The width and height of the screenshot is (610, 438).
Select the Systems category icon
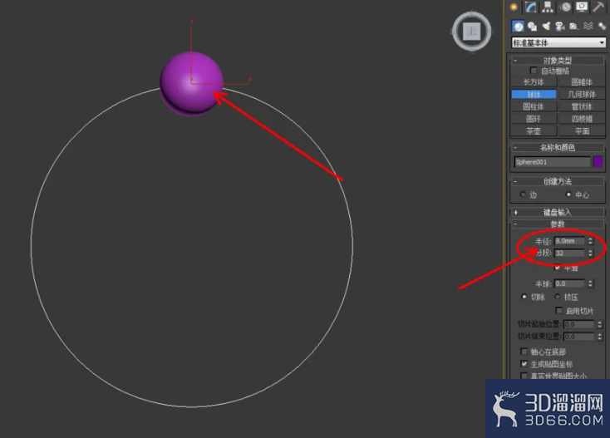tap(602, 27)
